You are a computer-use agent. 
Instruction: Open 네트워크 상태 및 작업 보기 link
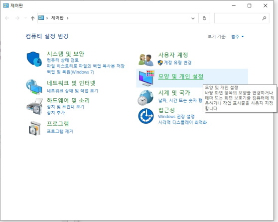coord(72,91)
